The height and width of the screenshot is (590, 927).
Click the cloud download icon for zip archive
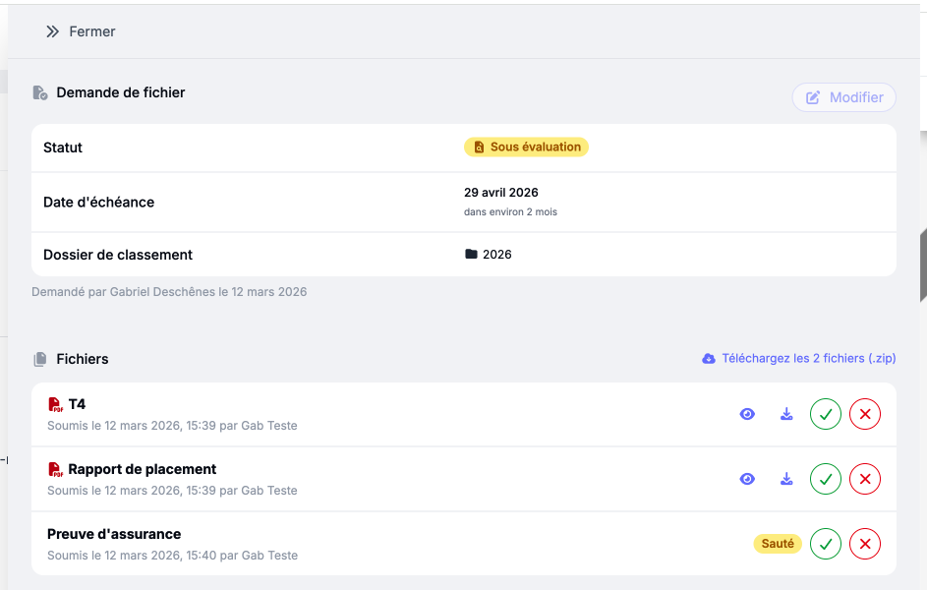click(x=709, y=358)
